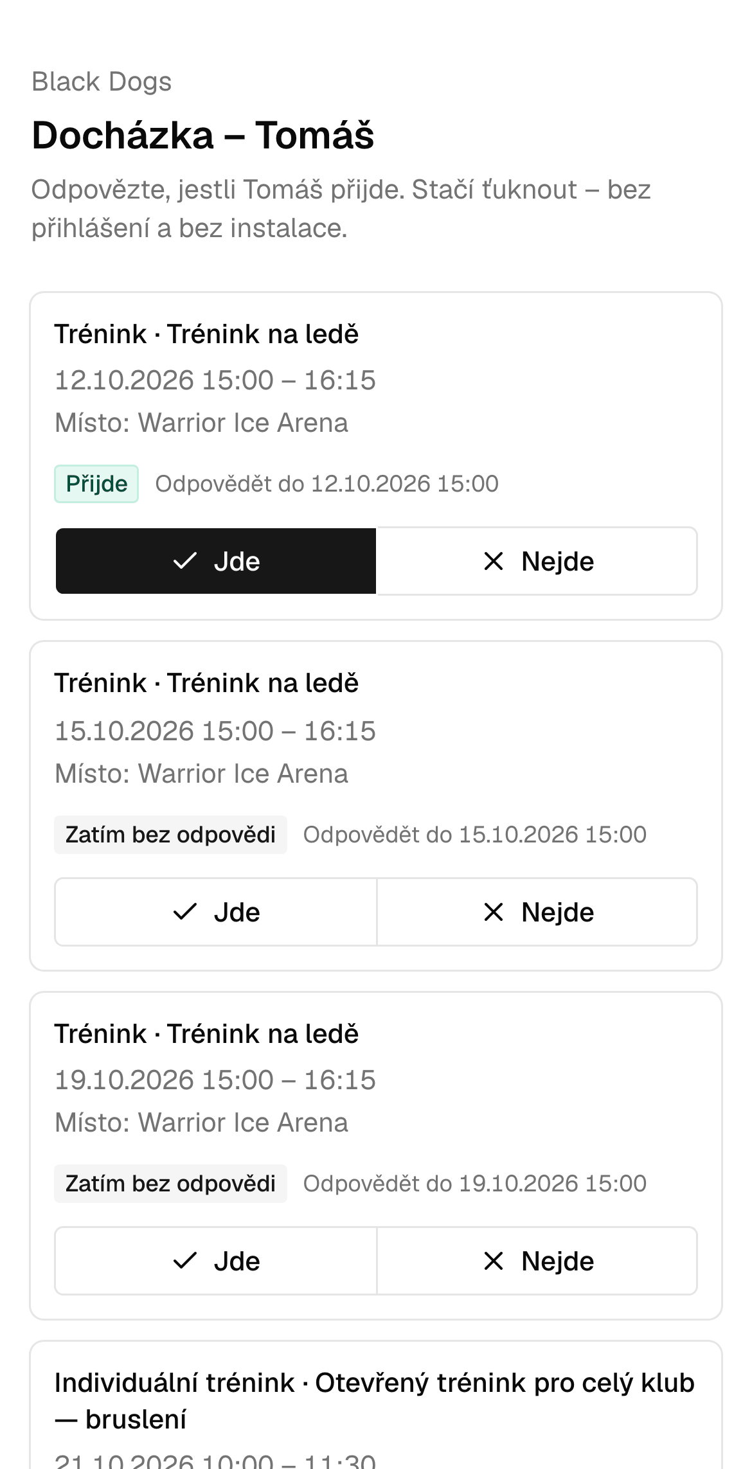Open the Individuální trénink bruslení card title
This screenshot has width=752, height=1469.
[374, 1401]
